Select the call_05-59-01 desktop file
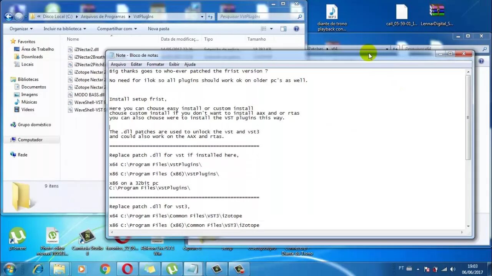 (x=402, y=16)
